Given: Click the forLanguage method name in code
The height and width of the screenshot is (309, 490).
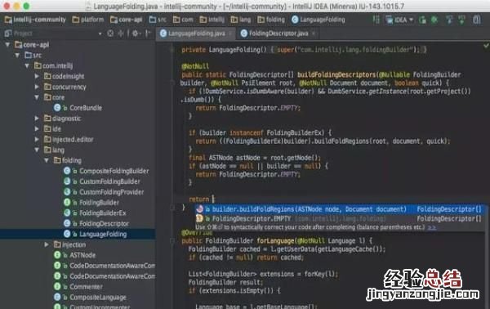Looking at the screenshot, I should tap(275, 241).
